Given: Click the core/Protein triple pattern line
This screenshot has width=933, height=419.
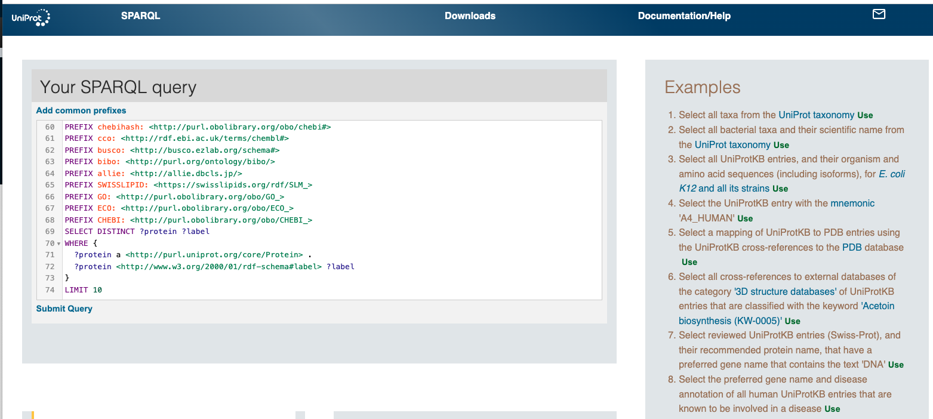Looking at the screenshot, I should [193, 255].
